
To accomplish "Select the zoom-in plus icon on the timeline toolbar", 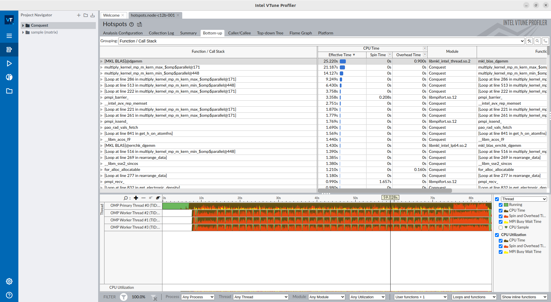I will [x=136, y=198].
